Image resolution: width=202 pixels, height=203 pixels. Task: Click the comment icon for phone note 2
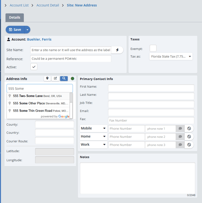180,137
